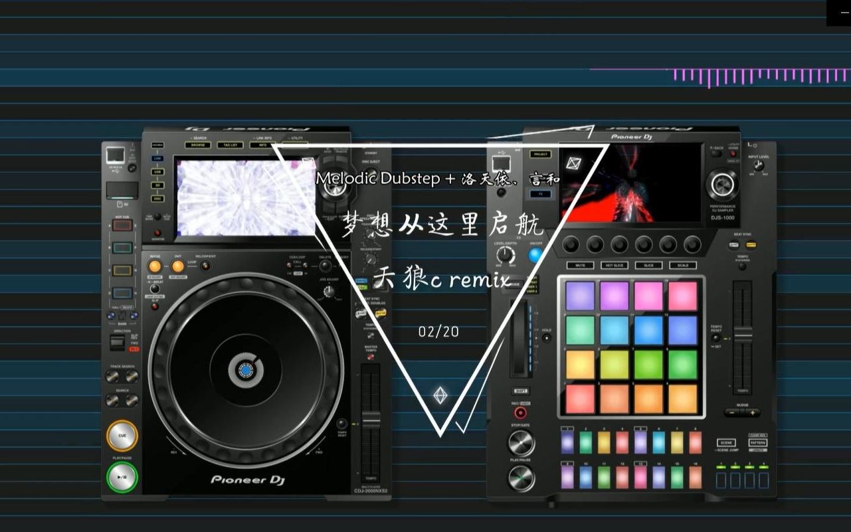
Task: Trigger purple step key 1
Action: coord(567,442)
